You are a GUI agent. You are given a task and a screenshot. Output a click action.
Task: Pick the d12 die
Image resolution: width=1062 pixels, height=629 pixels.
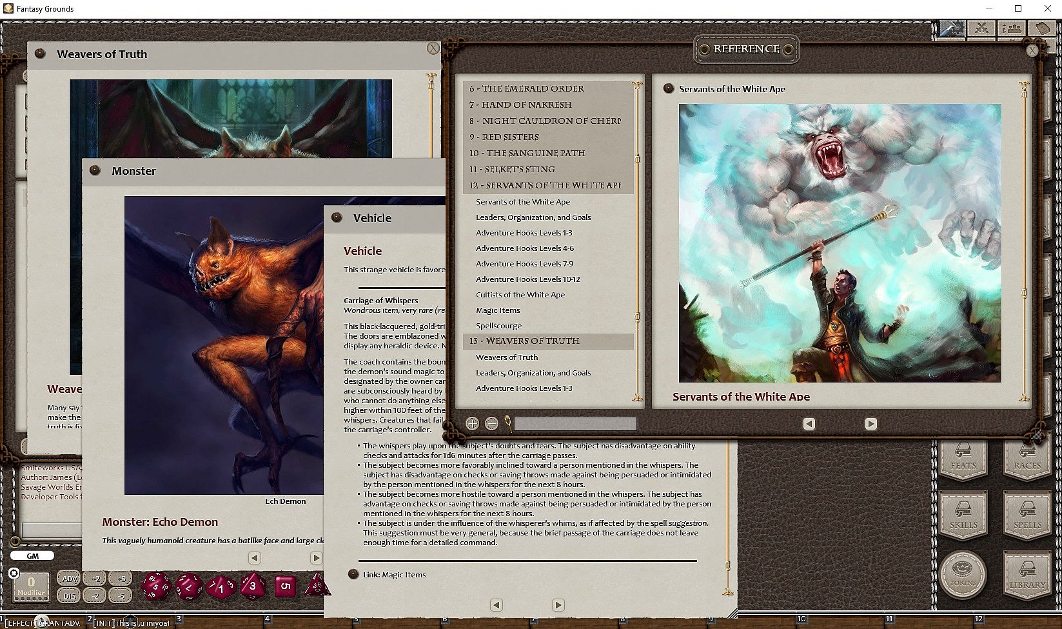pyautogui.click(x=189, y=586)
